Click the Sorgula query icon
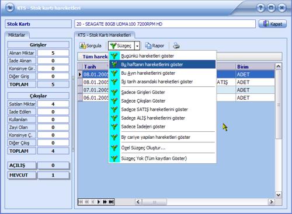The image size is (292, 214). pos(83,46)
